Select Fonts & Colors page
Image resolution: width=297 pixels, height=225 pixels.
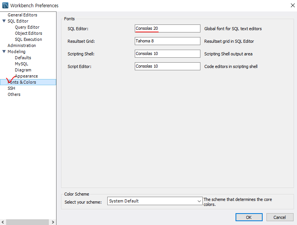pyautogui.click(x=28, y=82)
